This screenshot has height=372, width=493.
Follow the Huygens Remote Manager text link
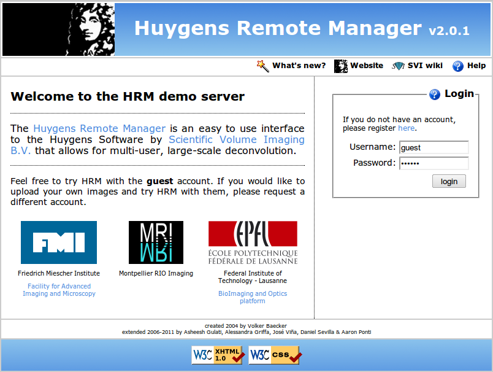[x=99, y=128]
